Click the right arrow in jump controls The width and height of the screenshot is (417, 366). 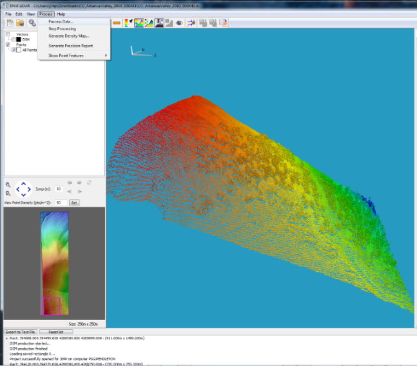[x=79, y=191]
